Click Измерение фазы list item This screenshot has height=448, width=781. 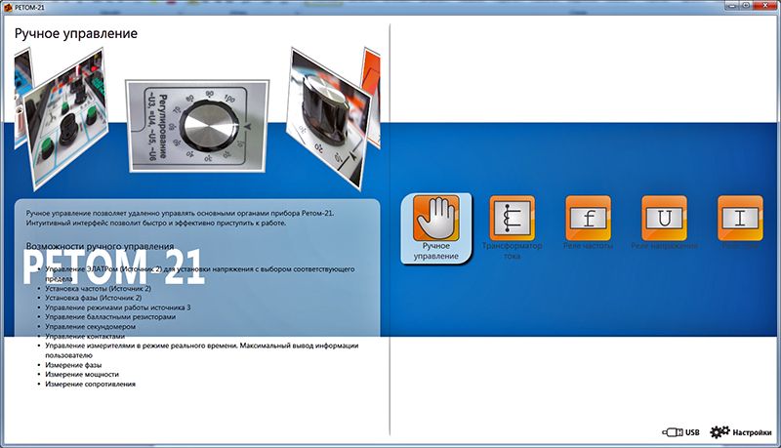[73, 365]
